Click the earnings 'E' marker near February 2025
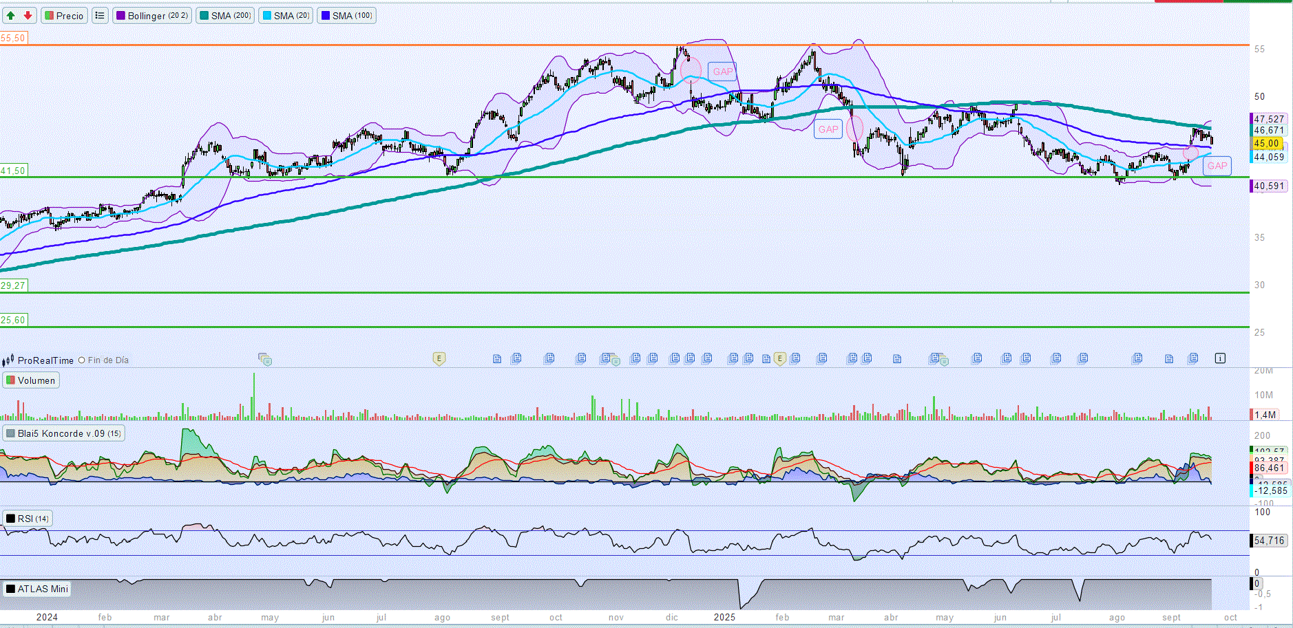The height and width of the screenshot is (628, 1293). tap(779, 358)
